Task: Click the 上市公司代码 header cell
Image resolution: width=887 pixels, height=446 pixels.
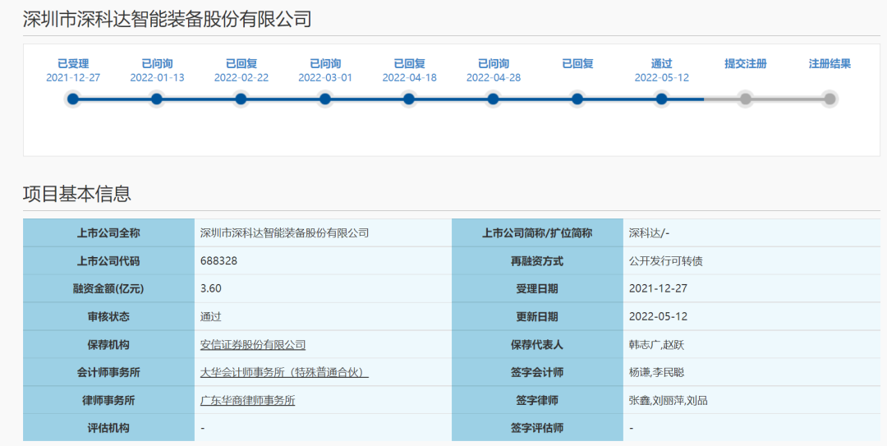Action: click(108, 261)
